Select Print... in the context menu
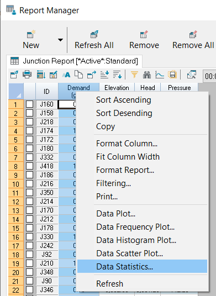The image size is (216, 296). [142, 197]
